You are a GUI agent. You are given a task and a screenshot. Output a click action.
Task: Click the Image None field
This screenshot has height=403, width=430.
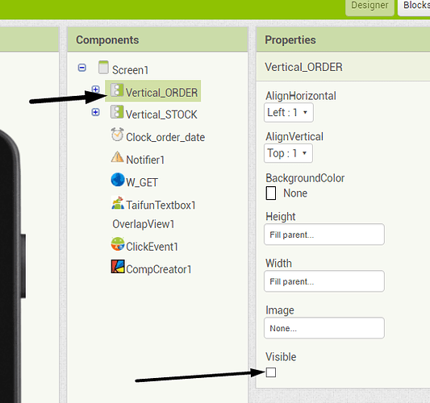pyautogui.click(x=324, y=328)
